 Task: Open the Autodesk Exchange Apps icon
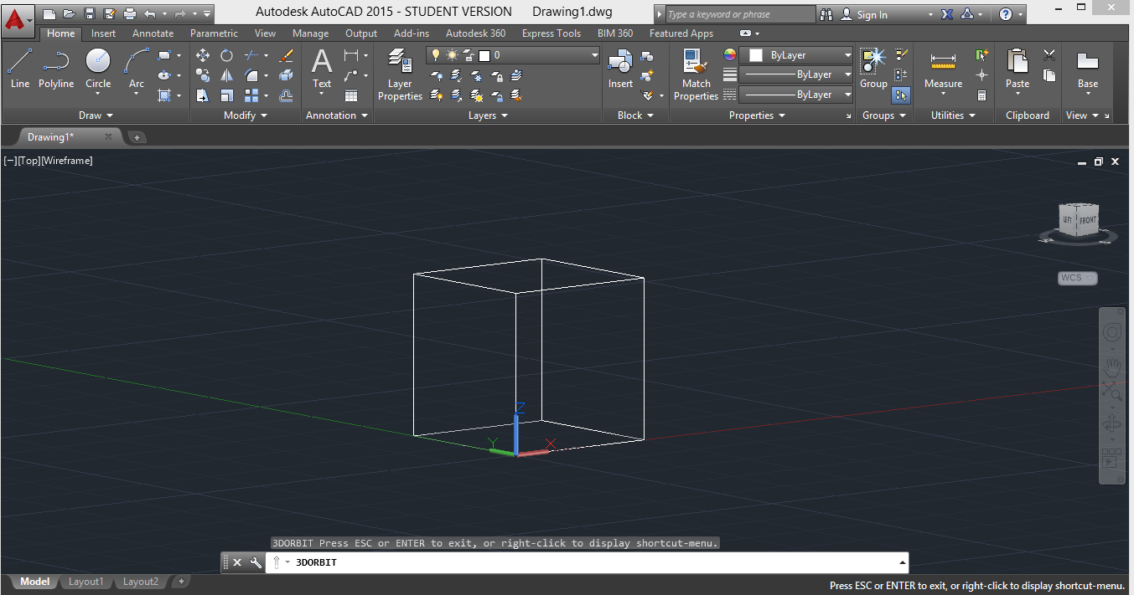(x=946, y=14)
